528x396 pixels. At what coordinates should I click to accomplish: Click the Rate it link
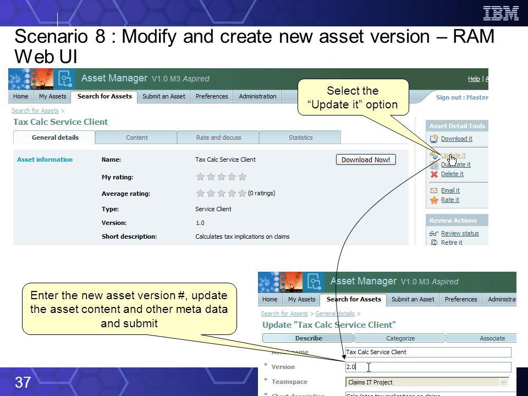point(450,200)
